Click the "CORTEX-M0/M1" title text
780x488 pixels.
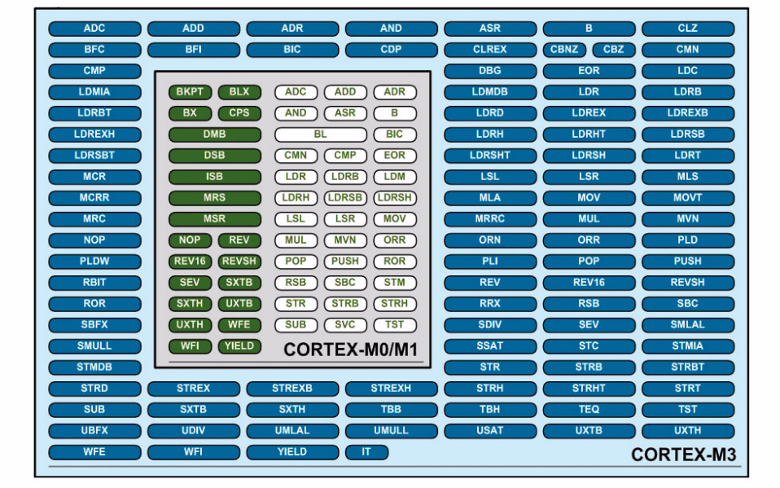point(351,350)
